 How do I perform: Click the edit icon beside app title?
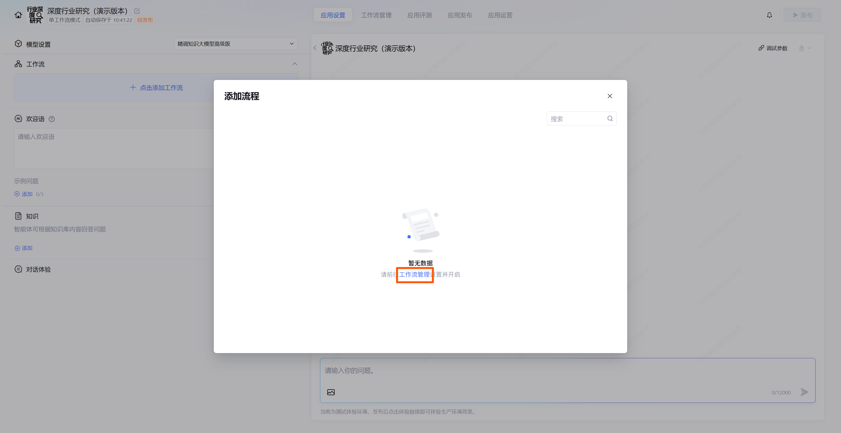[137, 11]
